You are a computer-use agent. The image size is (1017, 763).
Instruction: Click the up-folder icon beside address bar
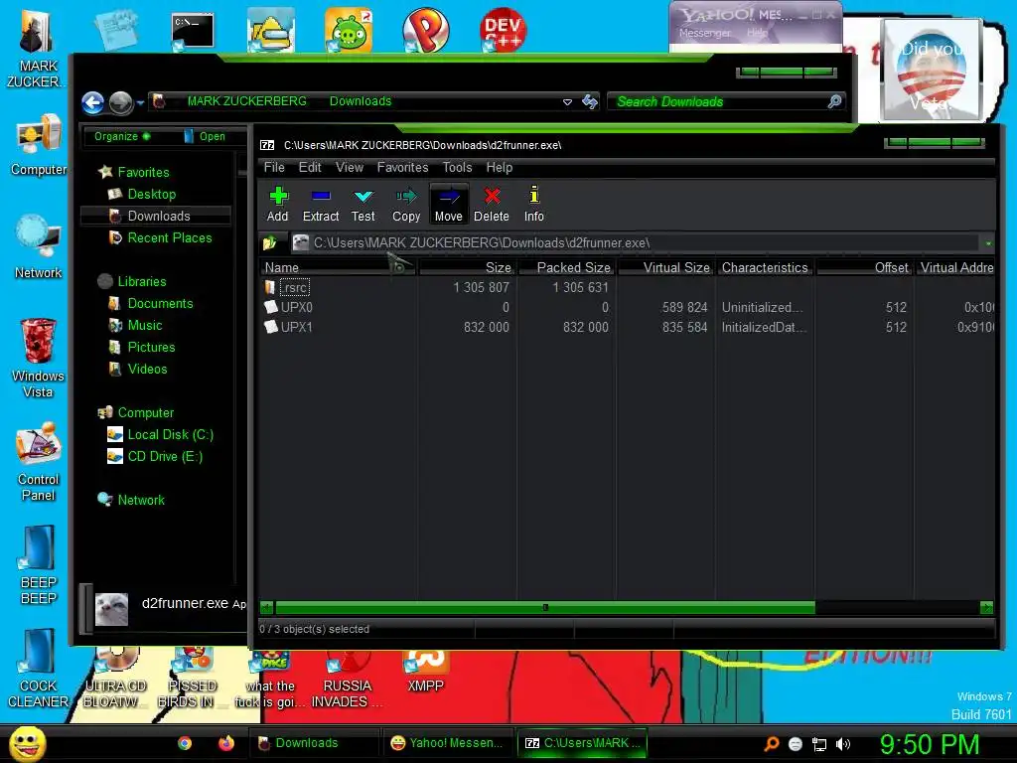click(x=269, y=243)
